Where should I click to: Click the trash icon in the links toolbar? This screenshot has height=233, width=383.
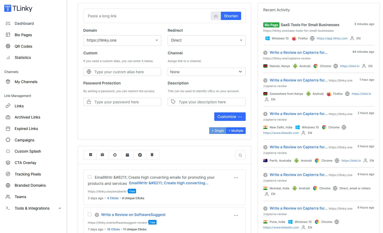pos(152,155)
